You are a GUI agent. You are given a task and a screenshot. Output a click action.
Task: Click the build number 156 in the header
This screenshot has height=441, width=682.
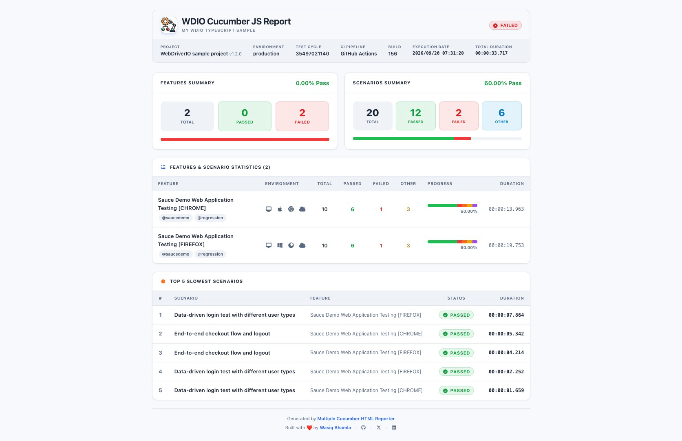tap(393, 53)
